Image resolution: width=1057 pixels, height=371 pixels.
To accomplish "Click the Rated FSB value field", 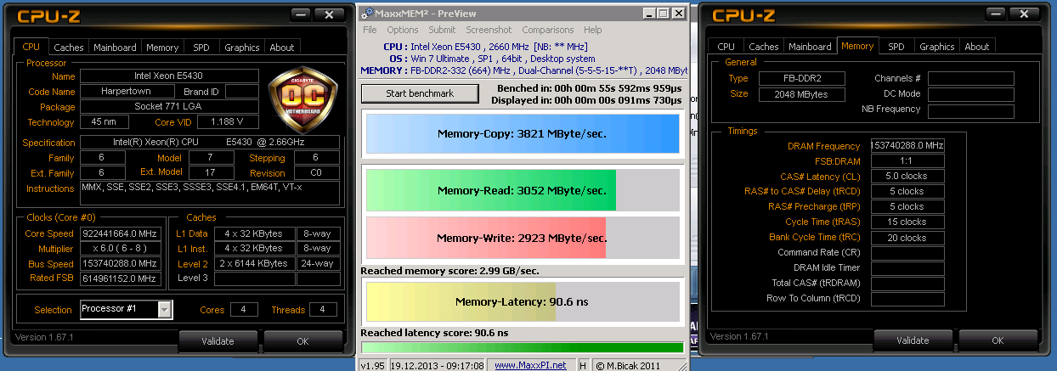I will 119,278.
